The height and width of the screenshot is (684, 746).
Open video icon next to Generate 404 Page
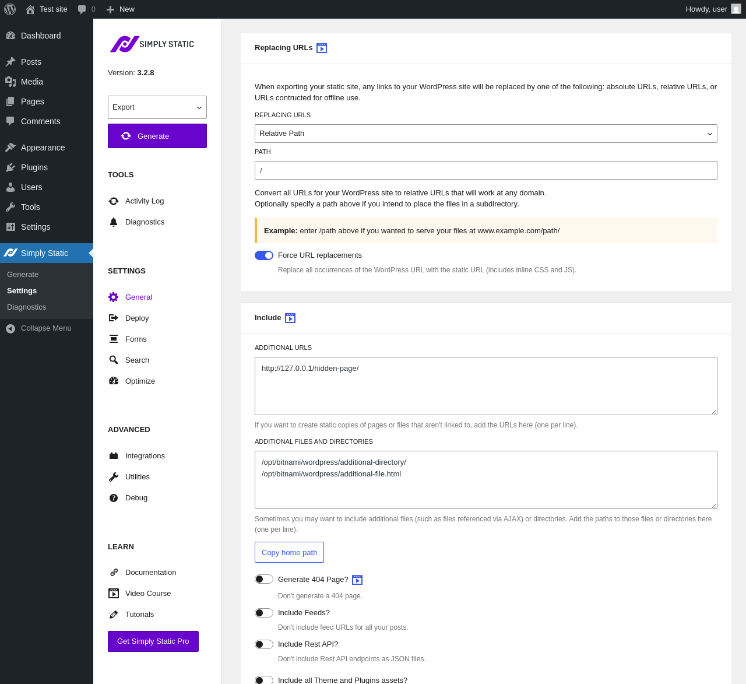point(357,580)
